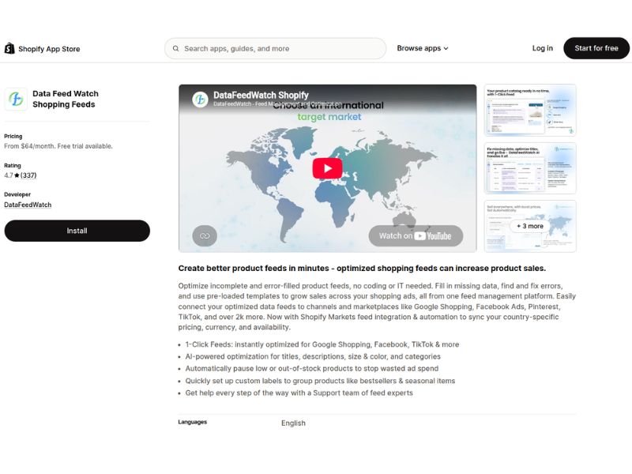Open the DataFeedWatch developer link

tap(28, 205)
